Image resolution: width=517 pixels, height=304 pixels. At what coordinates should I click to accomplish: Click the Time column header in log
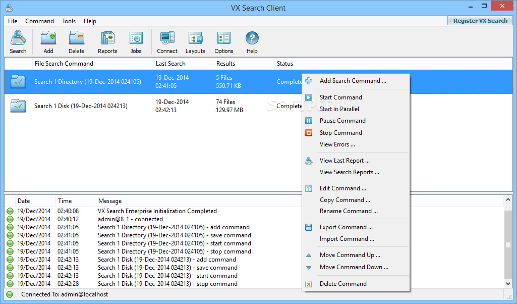pos(76,200)
